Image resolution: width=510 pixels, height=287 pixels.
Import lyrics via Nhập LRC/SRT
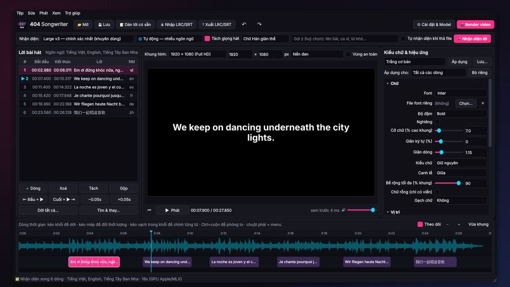pyautogui.click(x=176, y=24)
